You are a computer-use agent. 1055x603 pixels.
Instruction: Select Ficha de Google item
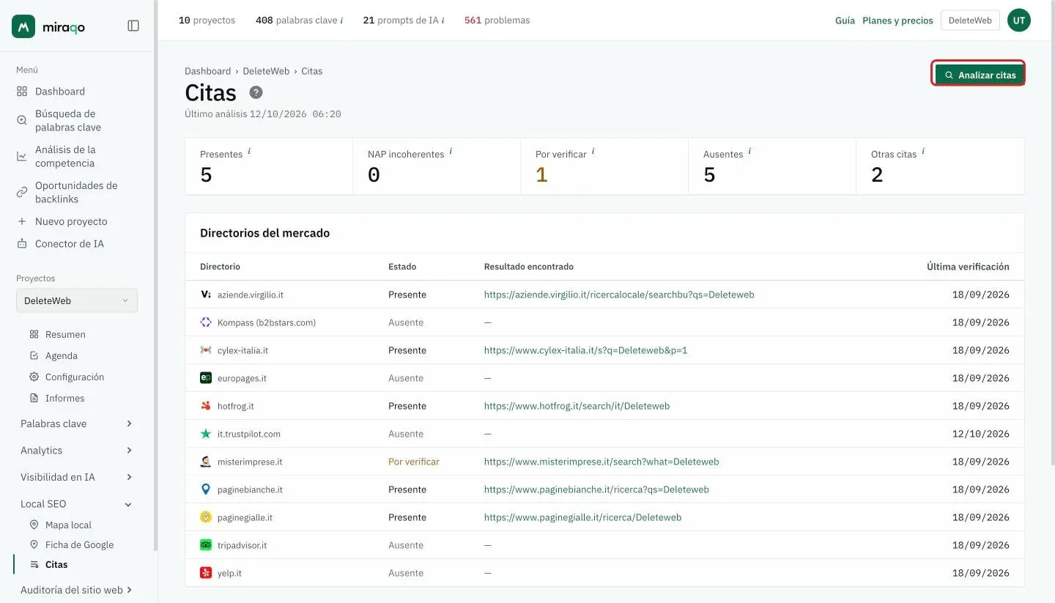[79, 544]
